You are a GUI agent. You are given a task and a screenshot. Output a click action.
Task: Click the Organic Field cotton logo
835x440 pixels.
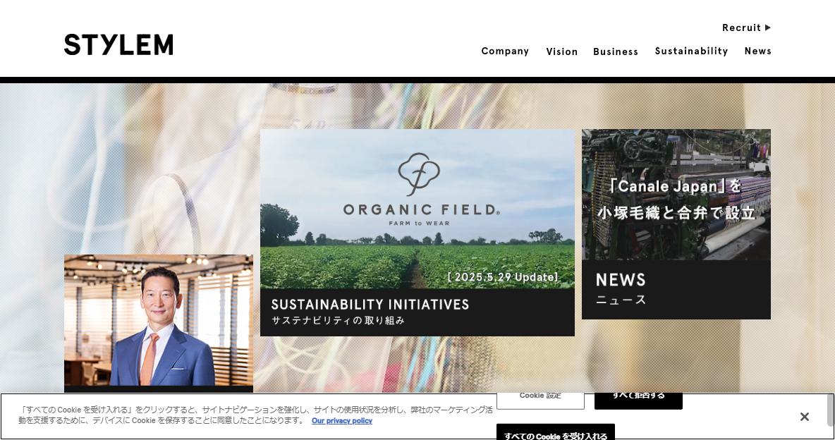pyautogui.click(x=419, y=174)
